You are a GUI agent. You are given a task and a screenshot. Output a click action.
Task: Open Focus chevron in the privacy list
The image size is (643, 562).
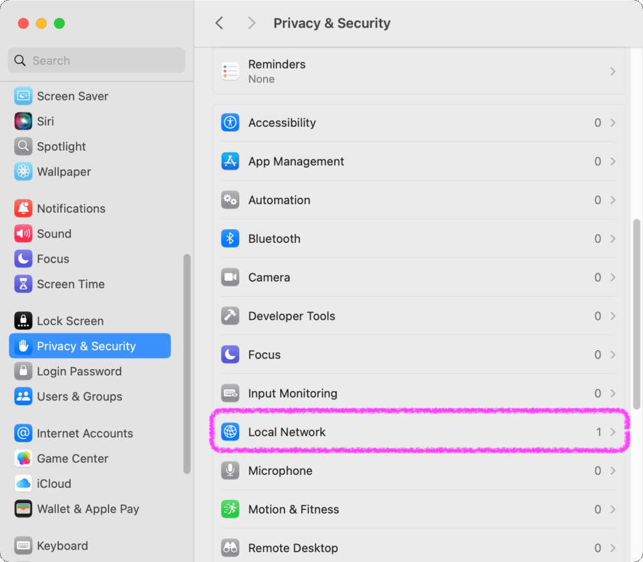(x=612, y=355)
